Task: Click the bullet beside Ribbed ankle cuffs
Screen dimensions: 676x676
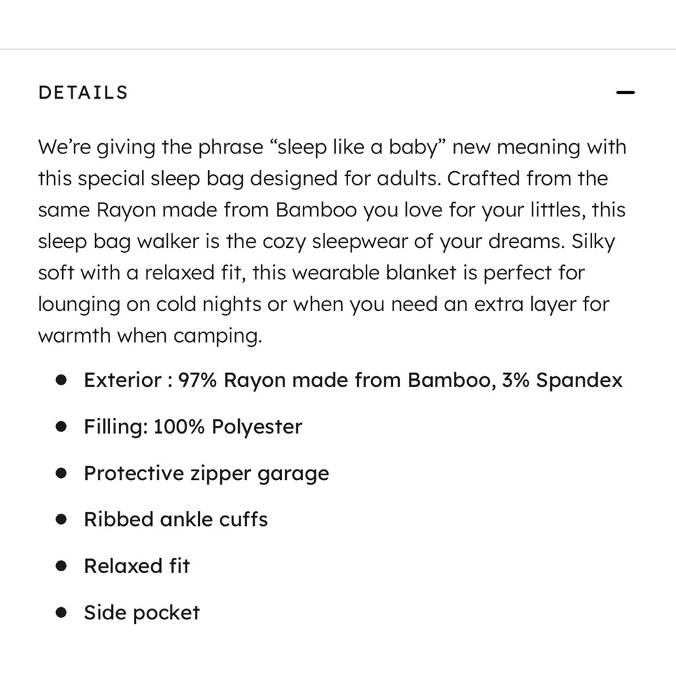Action: [62, 519]
